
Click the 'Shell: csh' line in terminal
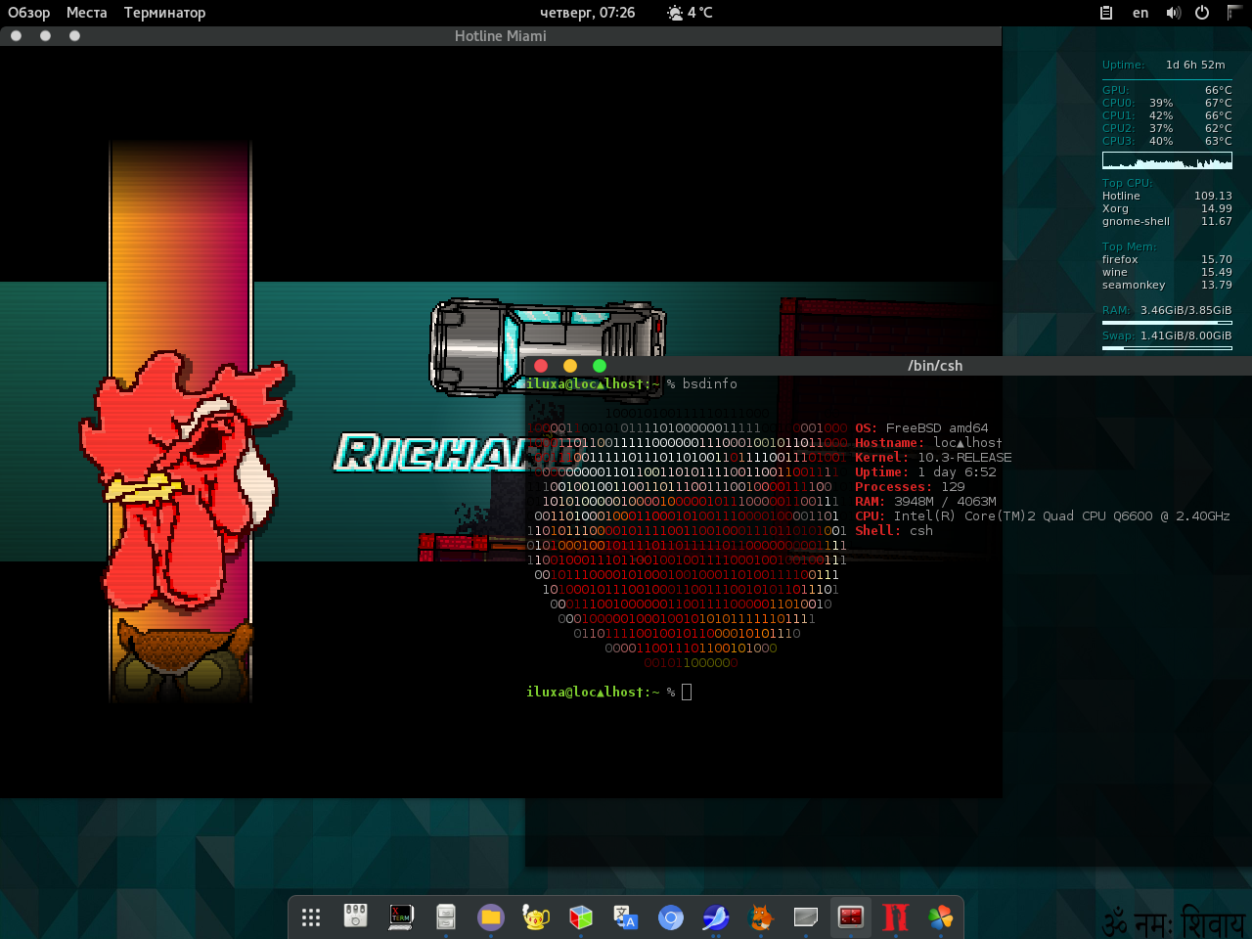(894, 530)
